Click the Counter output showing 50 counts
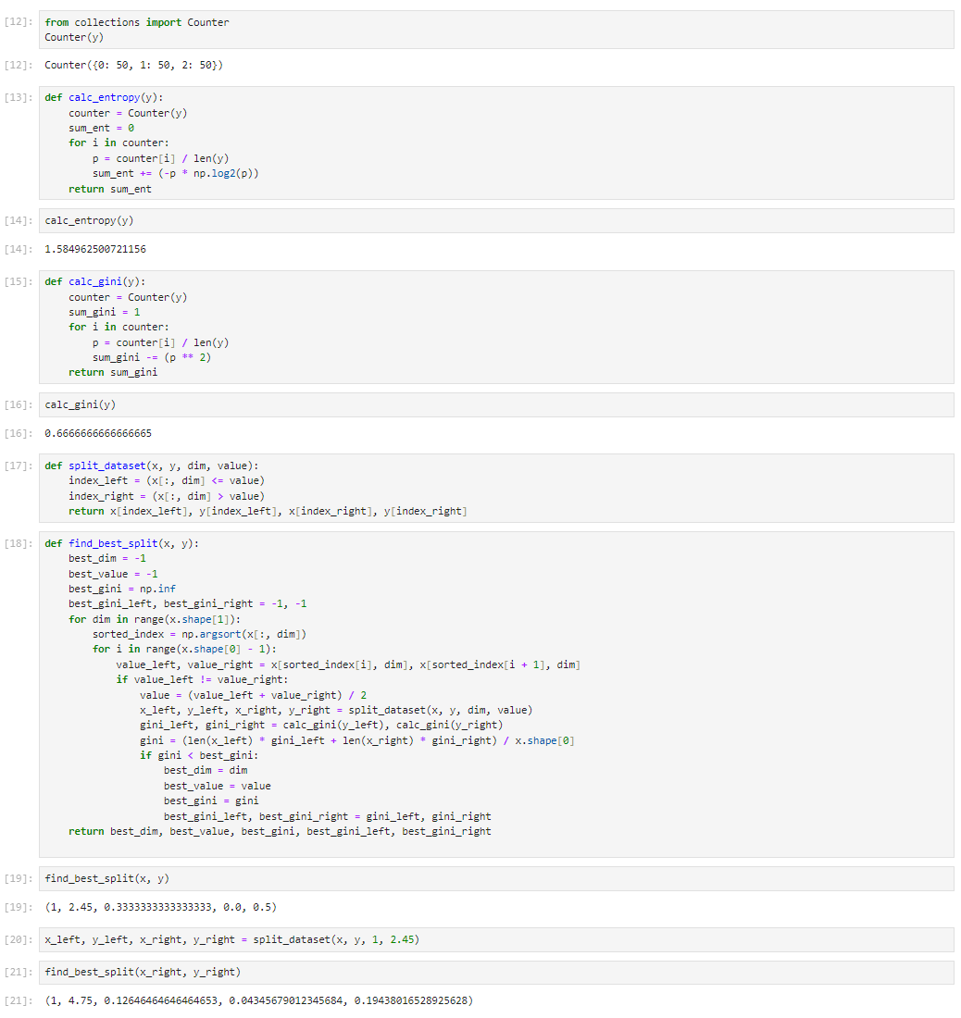961x1018 pixels. [133, 65]
